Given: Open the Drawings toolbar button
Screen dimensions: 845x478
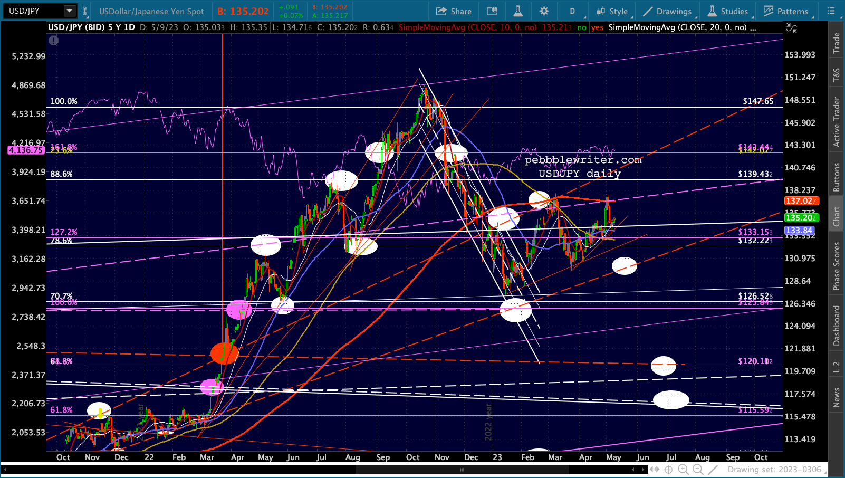Looking at the screenshot, I should click(x=667, y=11).
